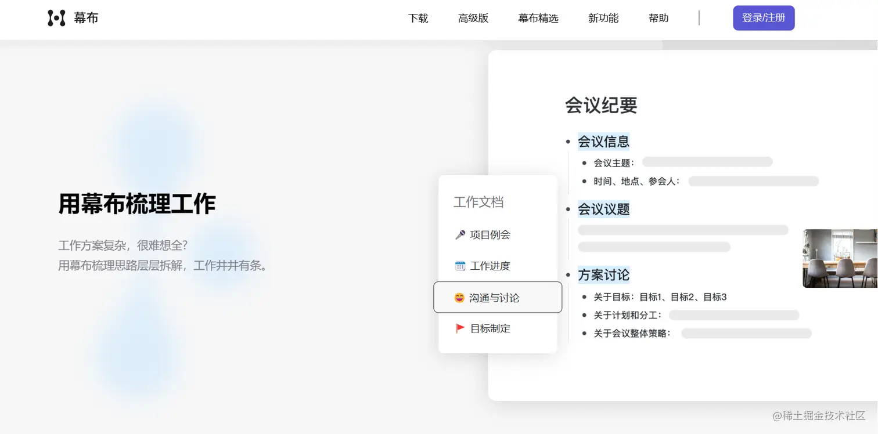878x434 pixels.
Task: Click the 用幕布梳理工作 headline
Action: point(137,204)
